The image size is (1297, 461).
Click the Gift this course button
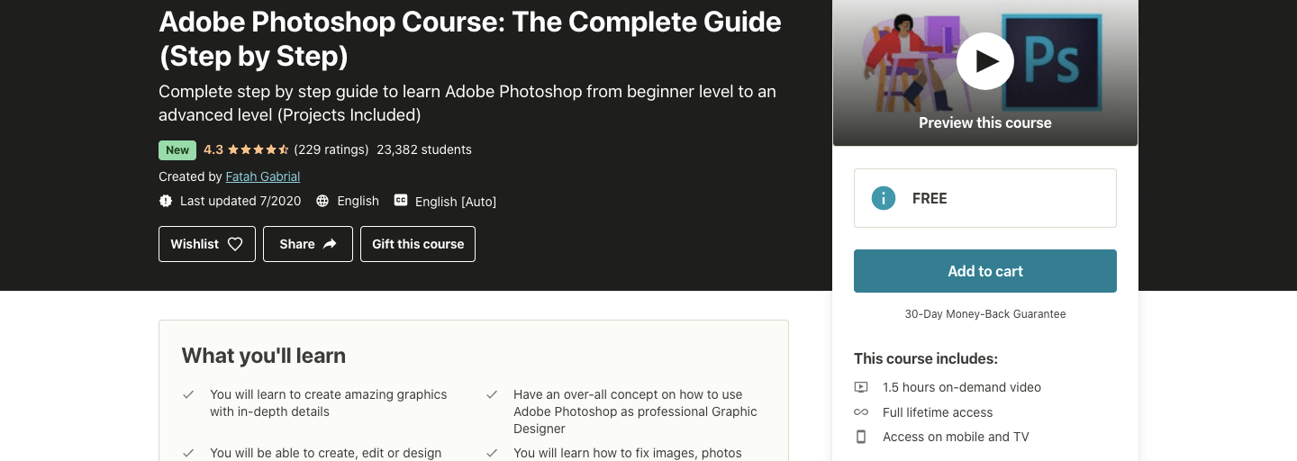418,244
